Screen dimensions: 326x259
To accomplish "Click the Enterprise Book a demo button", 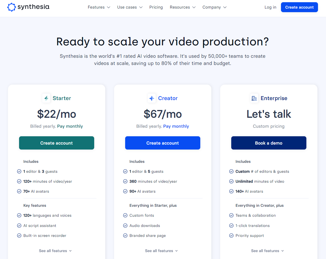I will (x=269, y=143).
